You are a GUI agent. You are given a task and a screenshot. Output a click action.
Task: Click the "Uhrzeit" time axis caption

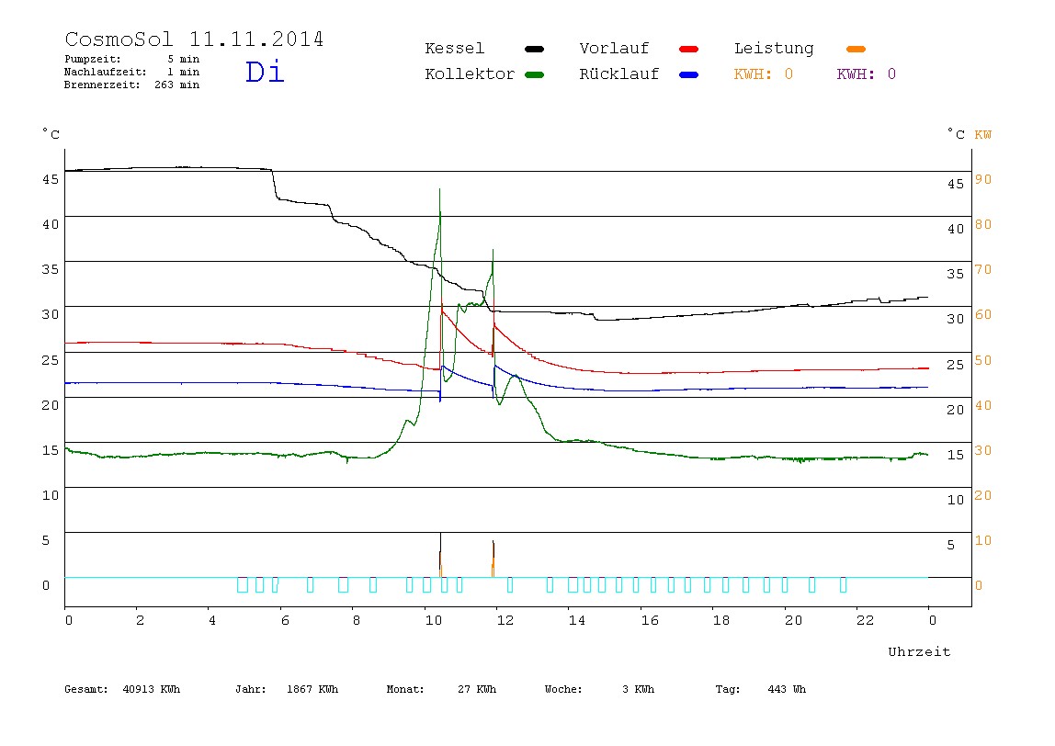(919, 651)
